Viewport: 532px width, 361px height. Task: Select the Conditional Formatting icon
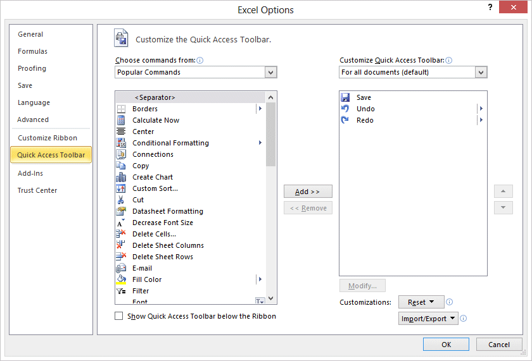[121, 143]
